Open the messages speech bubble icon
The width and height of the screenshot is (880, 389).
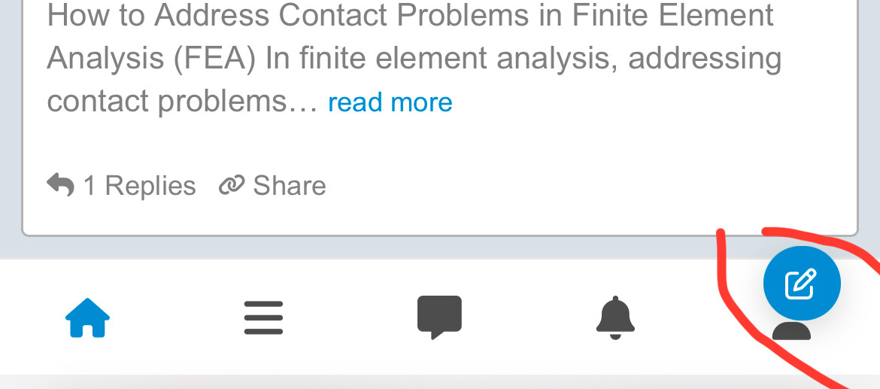(439, 317)
